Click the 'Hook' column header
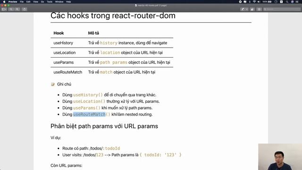This screenshot has height=170, width=302. tap(59, 33)
